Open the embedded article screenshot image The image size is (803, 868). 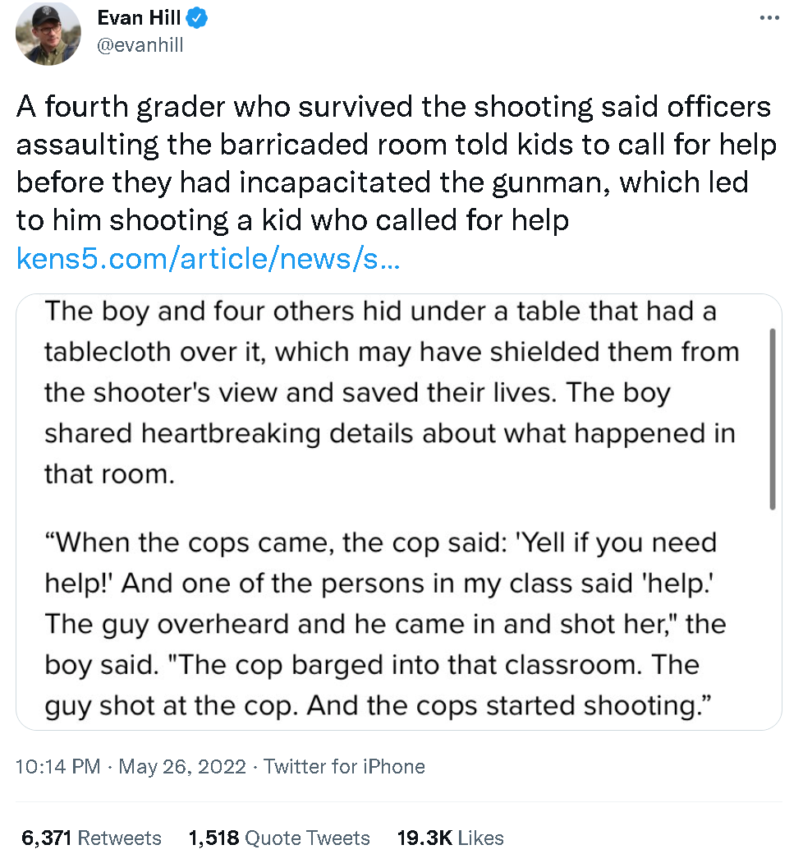pyautogui.click(x=399, y=512)
